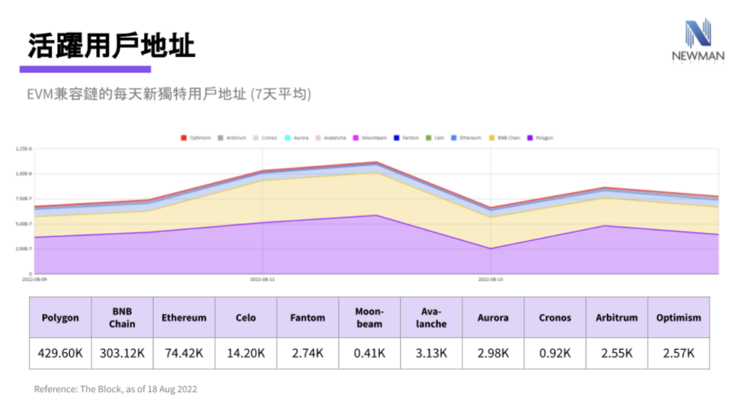The width and height of the screenshot is (738, 401).
Task: Click the purple Polygon legend swatch
Action: coord(530,138)
